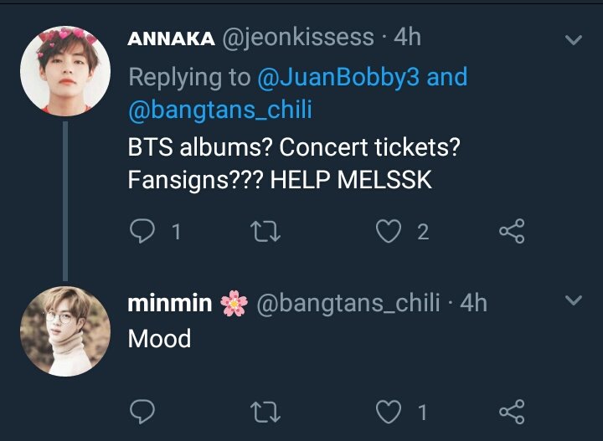Open @jeonkissess handle
This screenshot has height=441, width=603.
pyautogui.click(x=298, y=38)
